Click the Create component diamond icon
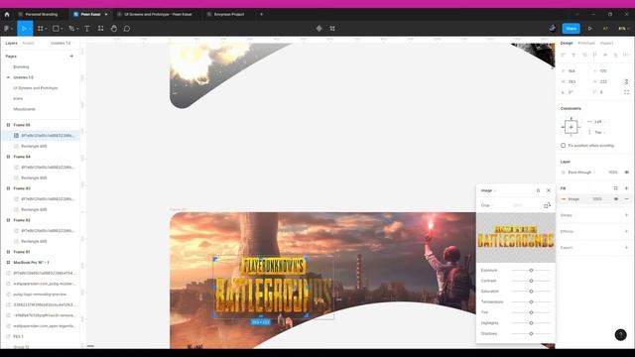 point(319,29)
